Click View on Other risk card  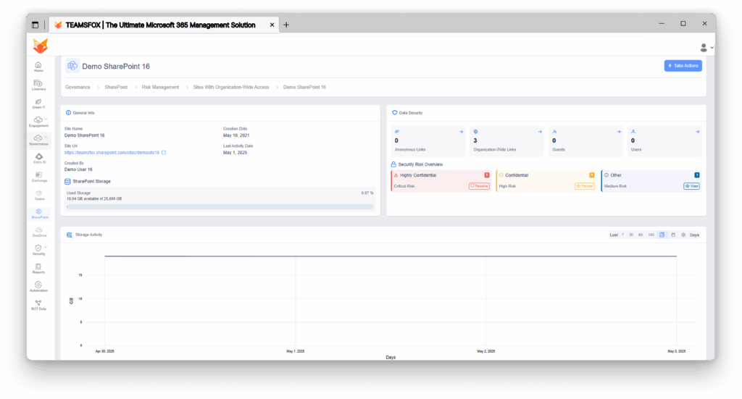click(x=692, y=186)
